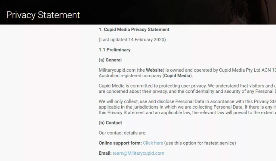Screen dimensions: 276x161
Task: Click the 'Our contact details are:' line
Action: (122, 133)
